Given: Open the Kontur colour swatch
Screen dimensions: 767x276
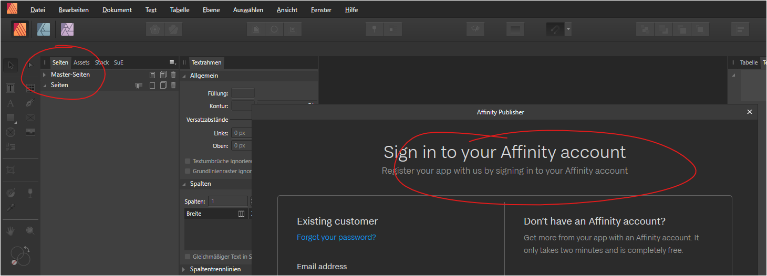Looking at the screenshot, I should [243, 106].
